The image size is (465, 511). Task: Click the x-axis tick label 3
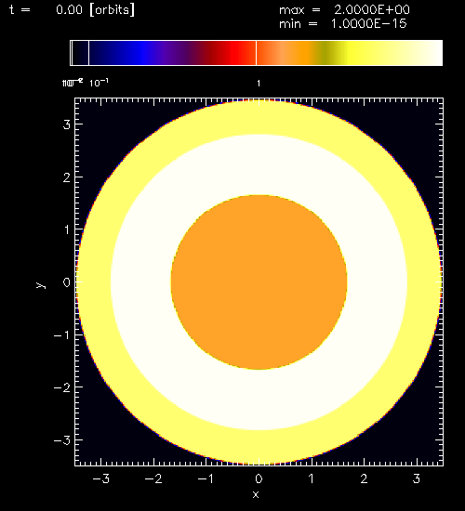pos(417,478)
